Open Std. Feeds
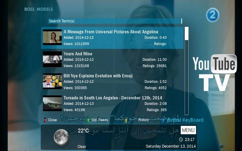Screen dimensions: 242x151 100,120
